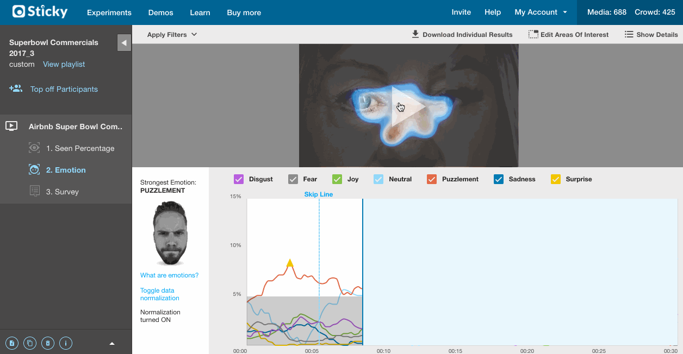683x354 pixels.
Task: Open the Apply Filters dropdown
Action: click(172, 34)
